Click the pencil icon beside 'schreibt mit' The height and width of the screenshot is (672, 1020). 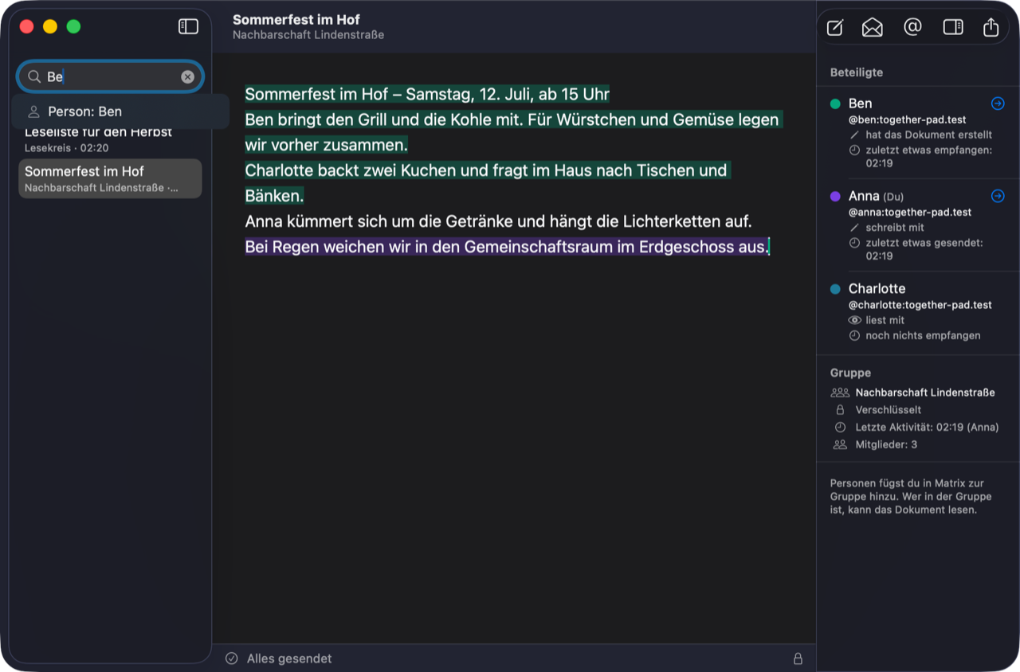tap(854, 228)
